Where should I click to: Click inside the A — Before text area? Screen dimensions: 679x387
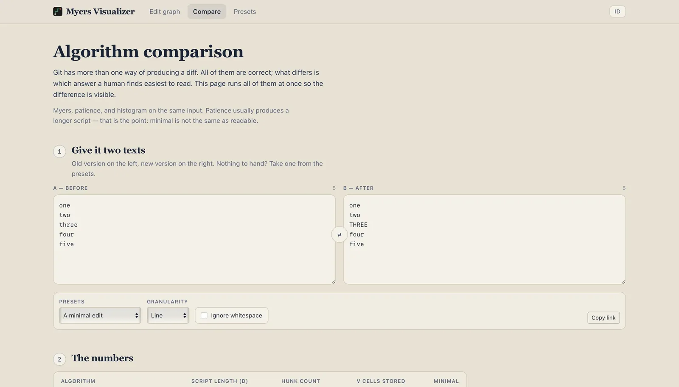click(x=194, y=239)
